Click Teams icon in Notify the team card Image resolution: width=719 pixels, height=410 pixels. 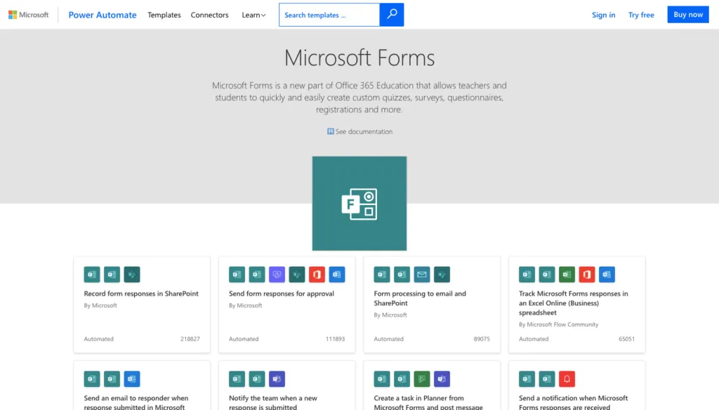click(x=277, y=379)
